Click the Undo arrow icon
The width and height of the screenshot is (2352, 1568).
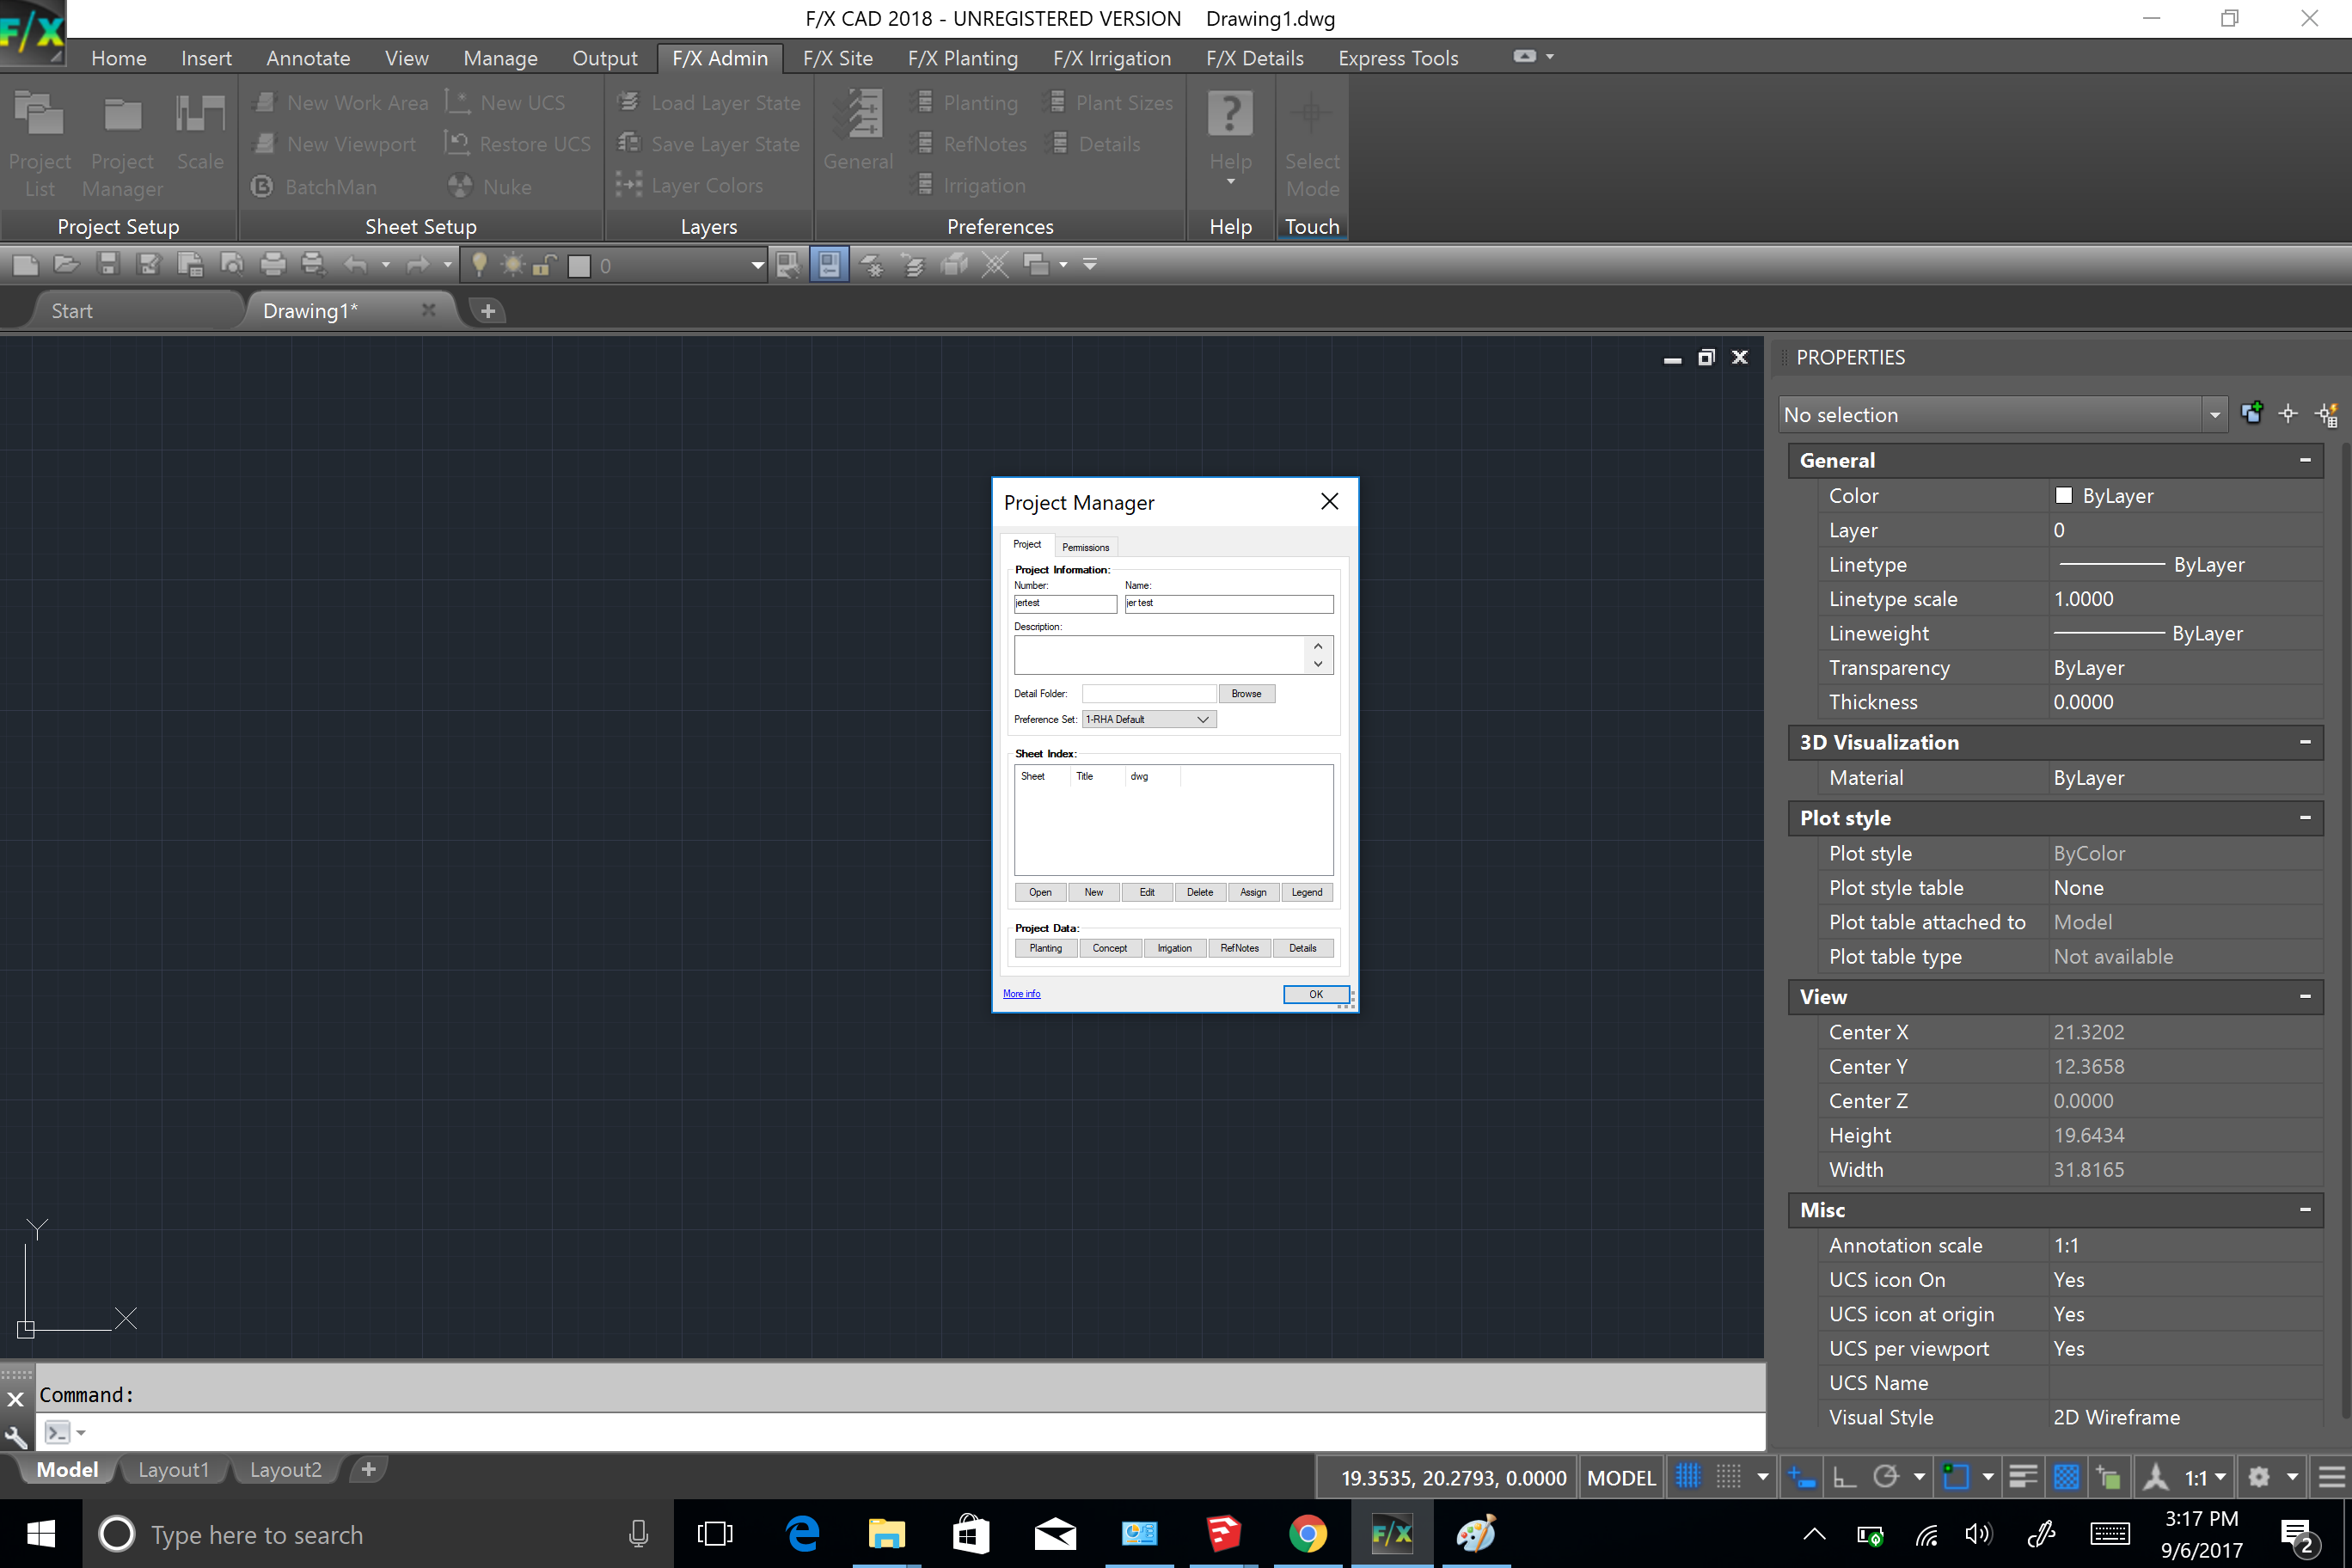click(355, 265)
